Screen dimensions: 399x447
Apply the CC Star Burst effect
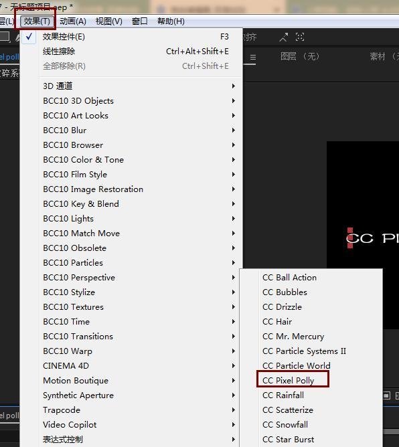[x=311, y=440]
